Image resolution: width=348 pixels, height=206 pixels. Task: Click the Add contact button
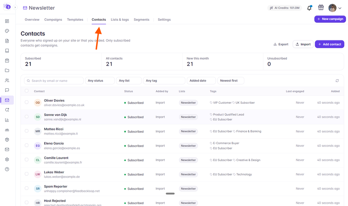point(329,44)
